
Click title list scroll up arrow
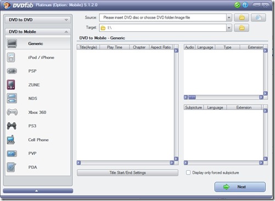pos(176,51)
